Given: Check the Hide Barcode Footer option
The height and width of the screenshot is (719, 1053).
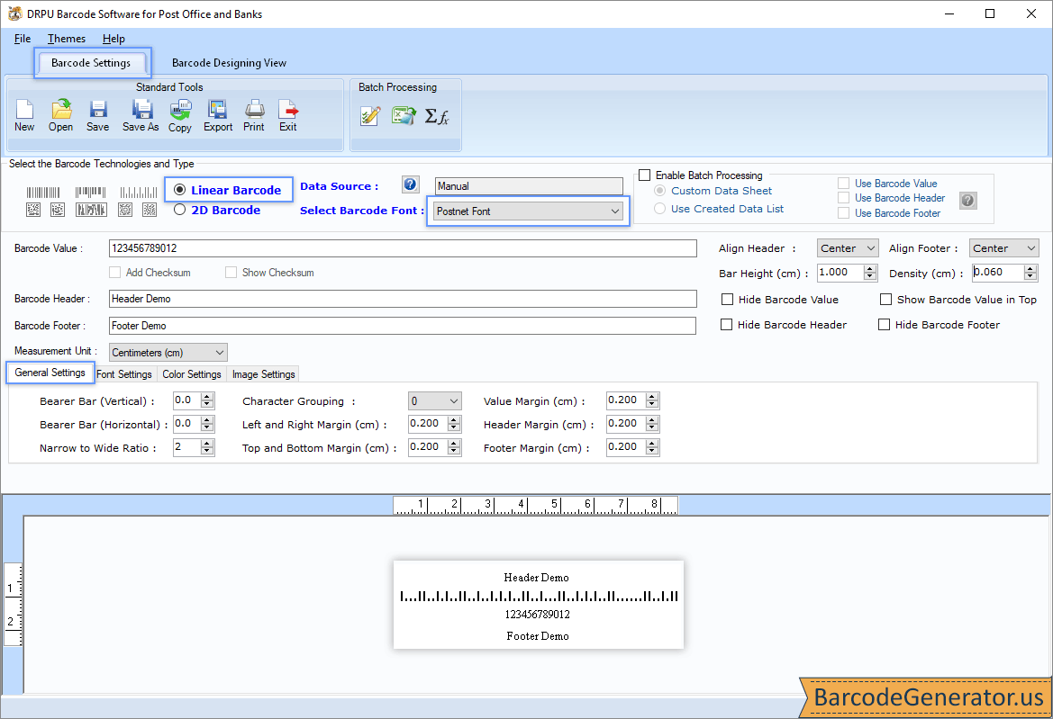Looking at the screenshot, I should 884,325.
